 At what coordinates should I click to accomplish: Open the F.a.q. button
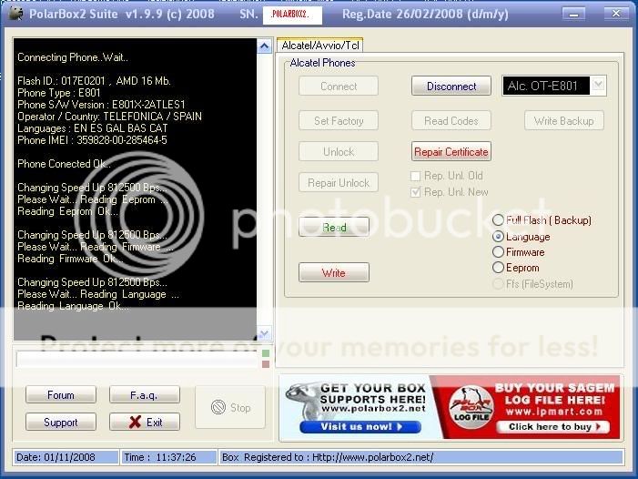click(145, 394)
